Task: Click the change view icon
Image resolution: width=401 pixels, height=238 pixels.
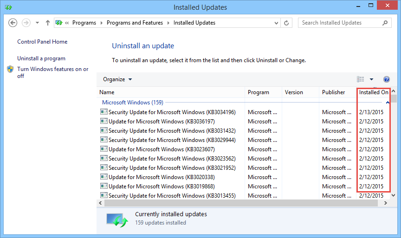Action: (360, 79)
